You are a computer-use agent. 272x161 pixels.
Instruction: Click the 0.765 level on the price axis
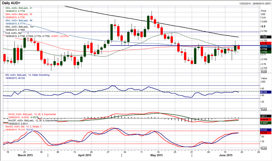click(x=264, y=59)
